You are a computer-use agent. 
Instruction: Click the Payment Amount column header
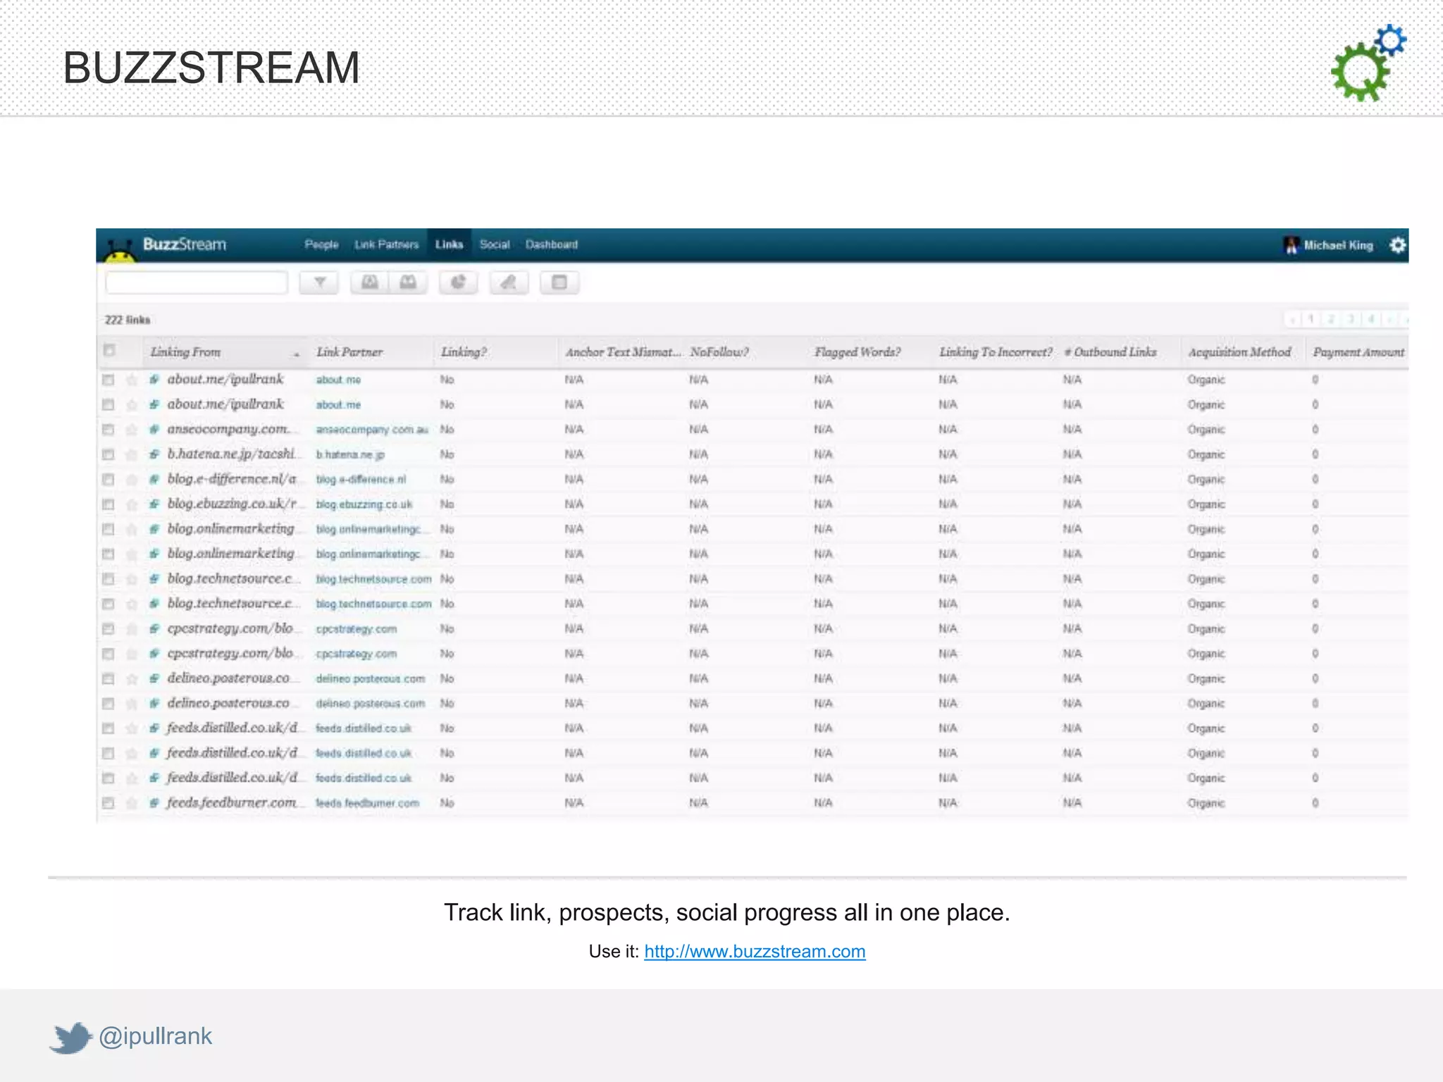click(1358, 352)
